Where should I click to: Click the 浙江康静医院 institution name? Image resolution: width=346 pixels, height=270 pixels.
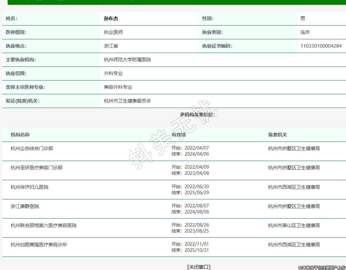point(25,206)
